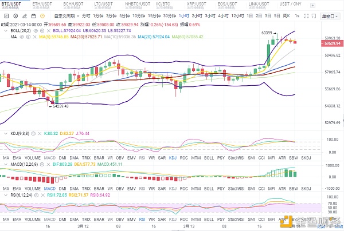
Task: Collapse the MACD(12,26,9) panel chevron
Action: coord(6,164)
